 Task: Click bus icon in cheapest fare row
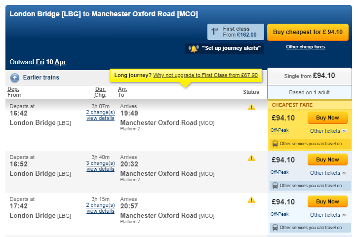click(275, 144)
